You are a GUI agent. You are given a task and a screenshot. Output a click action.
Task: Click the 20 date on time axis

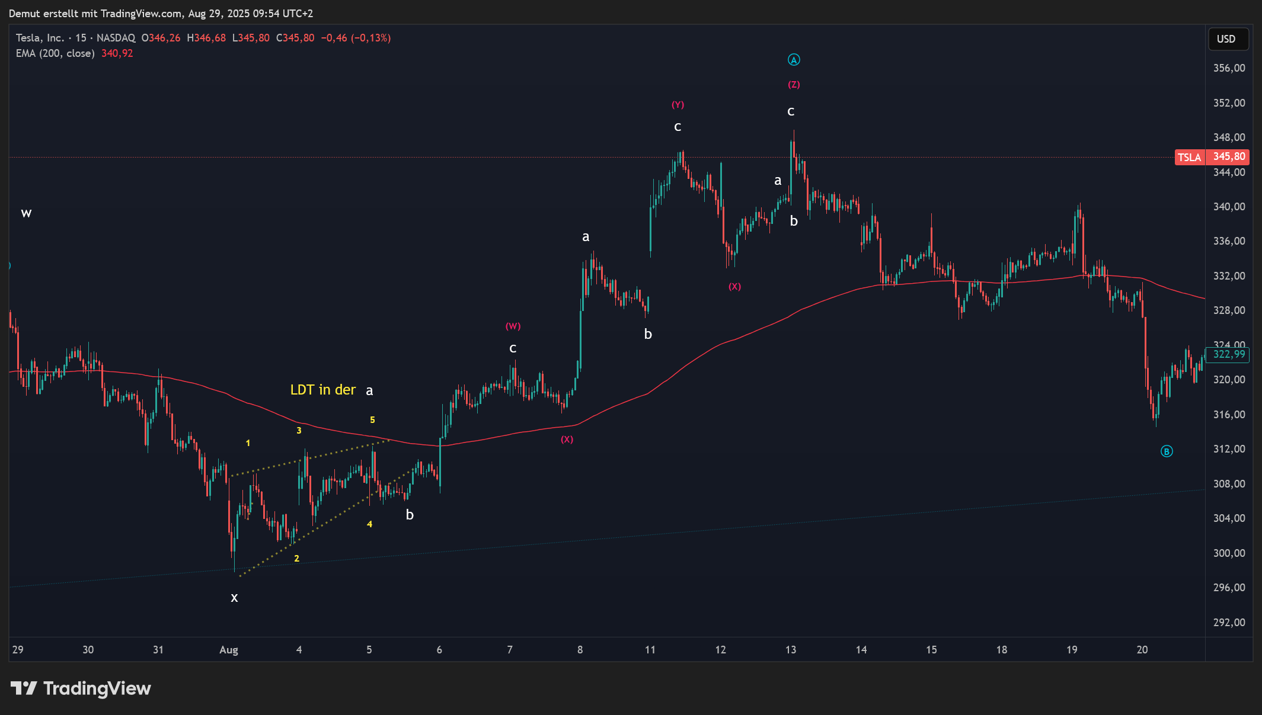pyautogui.click(x=1142, y=650)
